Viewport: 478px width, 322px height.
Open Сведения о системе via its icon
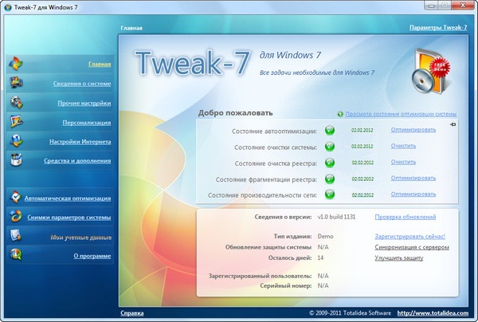click(17, 83)
